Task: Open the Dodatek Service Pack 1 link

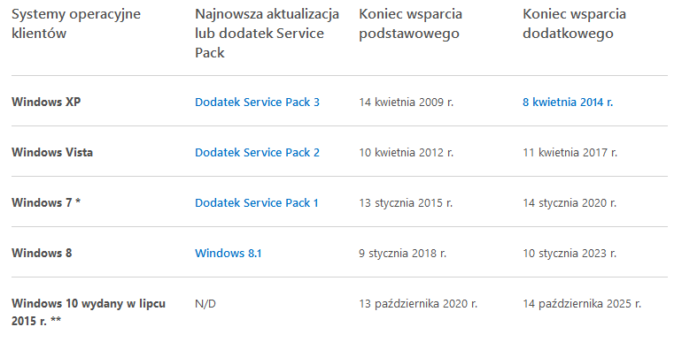Action: pyautogui.click(x=257, y=202)
